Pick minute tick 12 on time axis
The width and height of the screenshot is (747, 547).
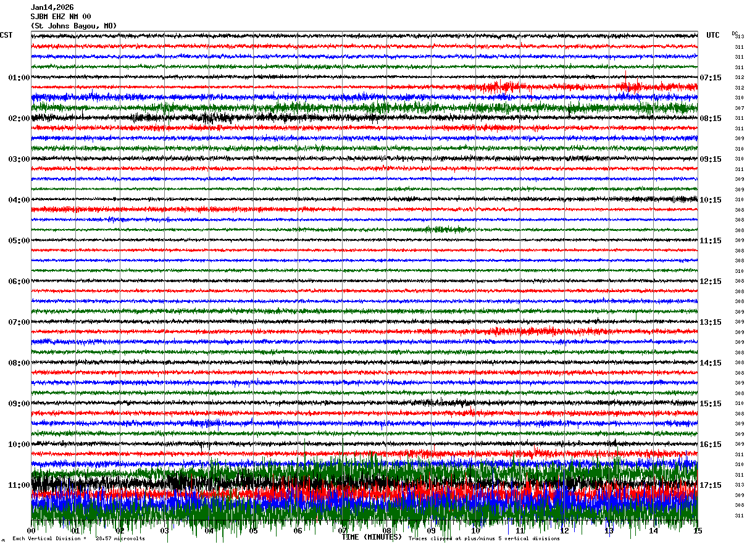[x=565, y=531]
